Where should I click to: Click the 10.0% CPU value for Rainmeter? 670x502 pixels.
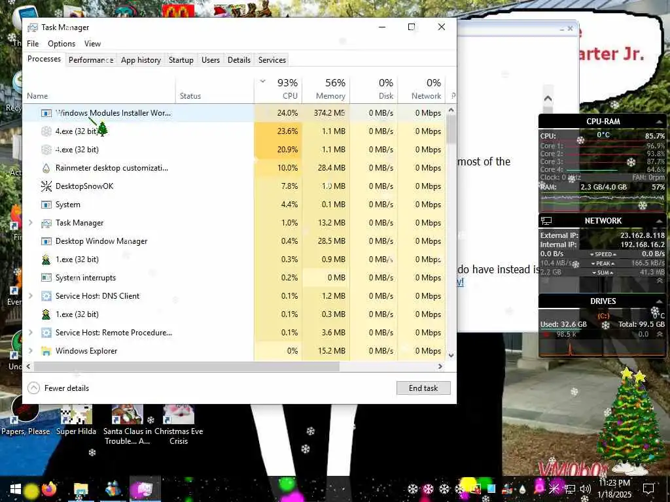[x=288, y=168]
